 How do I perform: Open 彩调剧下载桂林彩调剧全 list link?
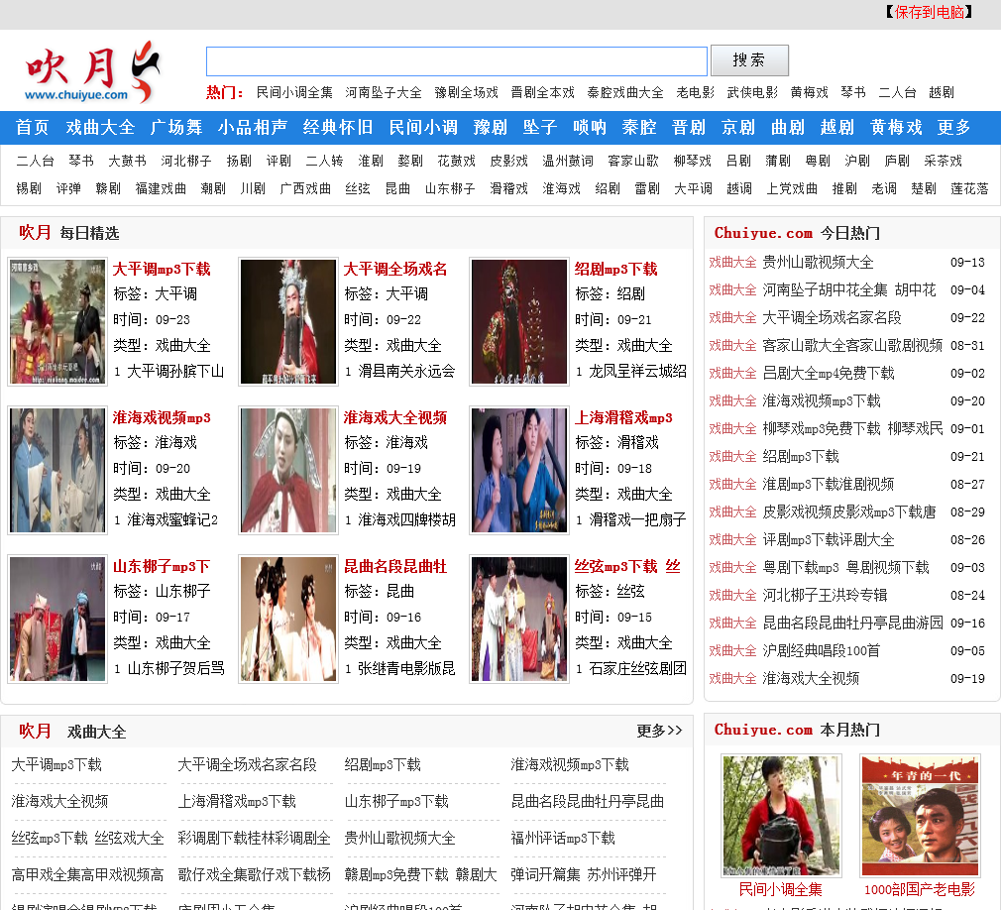click(x=254, y=838)
